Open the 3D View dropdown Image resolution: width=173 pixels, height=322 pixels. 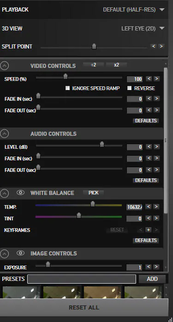click(x=143, y=28)
